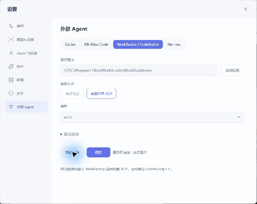Close the 设置 dialog with the X
257x204 pixels.
[x=245, y=9]
